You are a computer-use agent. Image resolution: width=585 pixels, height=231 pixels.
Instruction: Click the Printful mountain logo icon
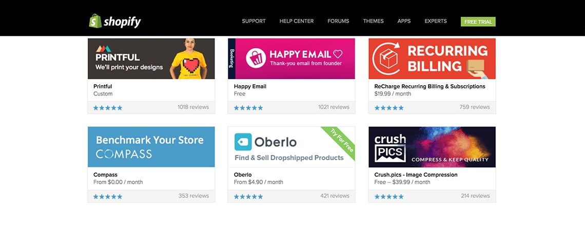(x=103, y=47)
